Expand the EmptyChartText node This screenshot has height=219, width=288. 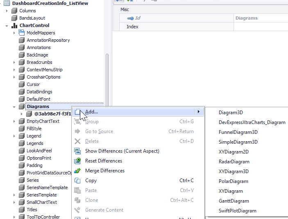(14, 121)
